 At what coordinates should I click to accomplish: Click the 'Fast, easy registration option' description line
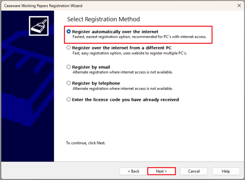tap(130, 53)
